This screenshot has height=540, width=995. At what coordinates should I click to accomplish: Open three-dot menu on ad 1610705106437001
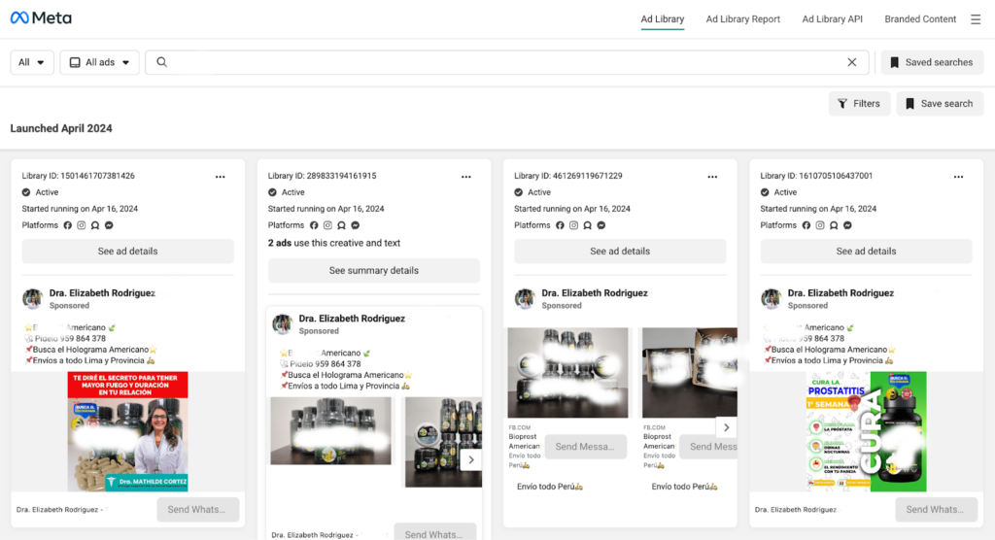(959, 177)
